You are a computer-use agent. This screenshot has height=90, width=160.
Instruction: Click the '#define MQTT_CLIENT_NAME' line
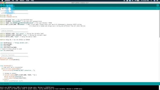tap(41, 24)
